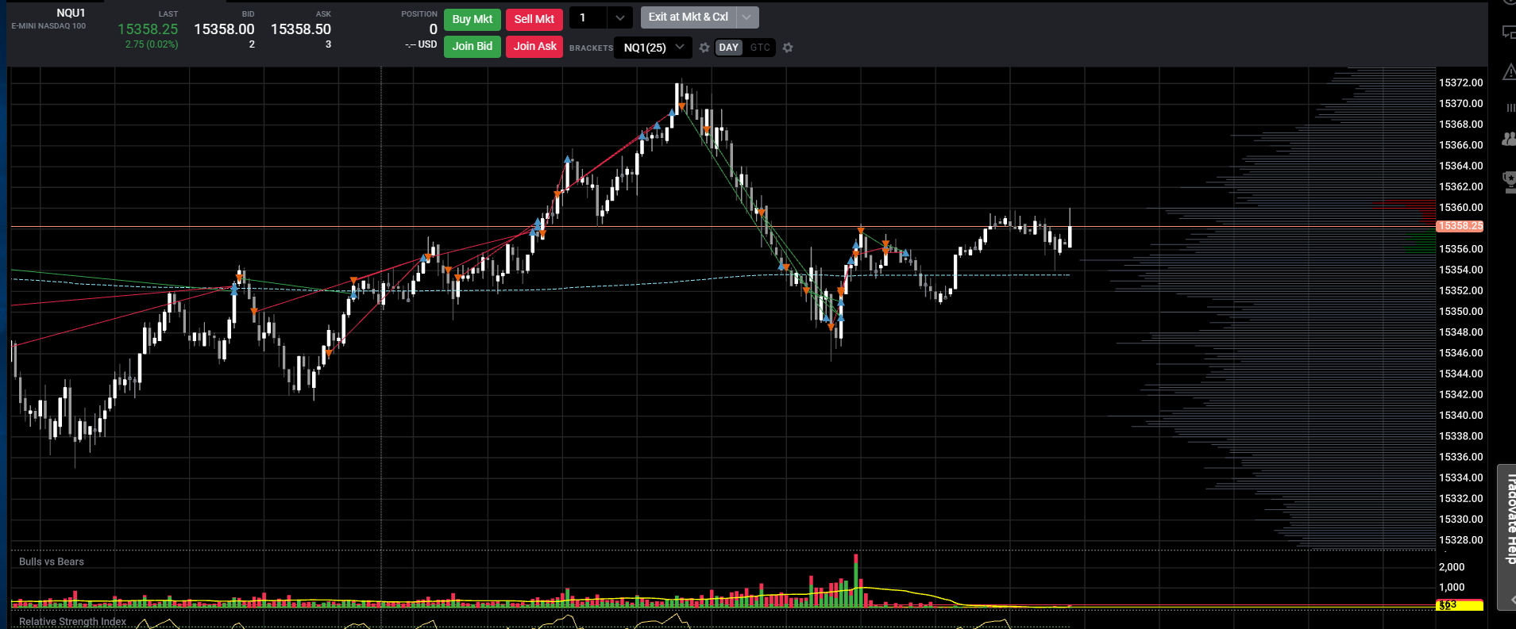The height and width of the screenshot is (629, 1516).
Task: Click the order quantity field showing 1
Action: tap(588, 17)
